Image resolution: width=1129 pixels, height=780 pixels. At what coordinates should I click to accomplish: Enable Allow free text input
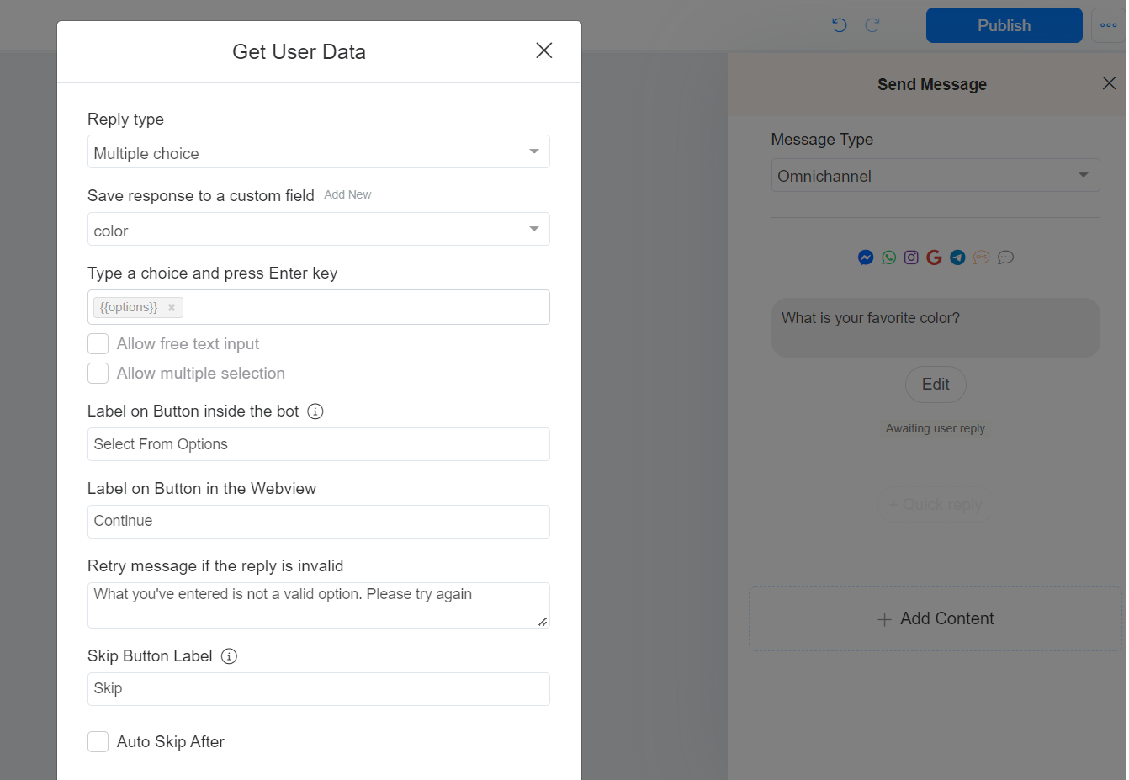click(x=98, y=343)
